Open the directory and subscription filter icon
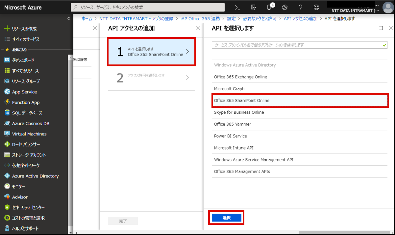Viewport: 395px width, 235px height. tap(253, 7)
